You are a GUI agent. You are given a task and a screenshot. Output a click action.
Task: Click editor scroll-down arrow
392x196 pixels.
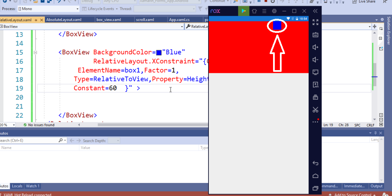point(375,119)
